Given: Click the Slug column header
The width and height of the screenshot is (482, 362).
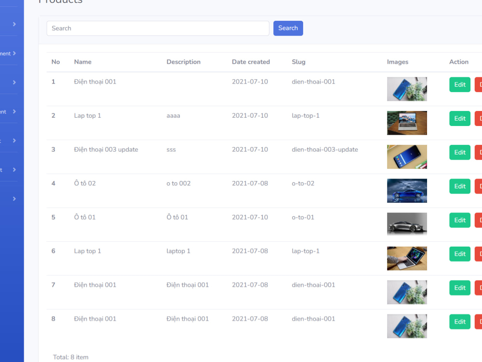Looking at the screenshot, I should (298, 62).
